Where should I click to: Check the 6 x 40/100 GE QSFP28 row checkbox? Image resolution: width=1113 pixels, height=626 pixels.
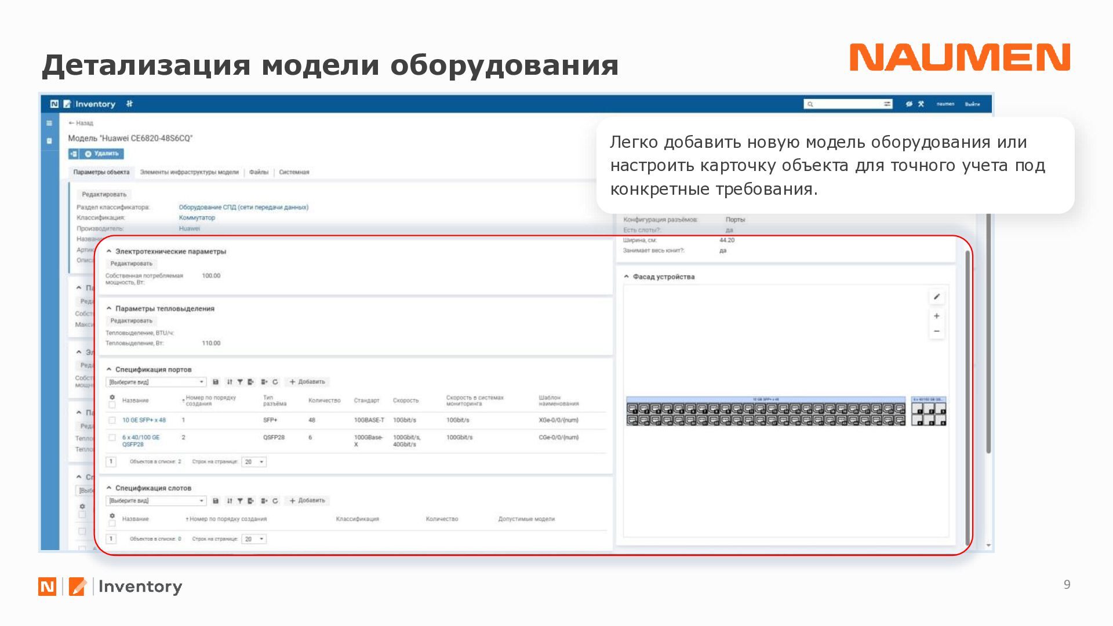(x=112, y=438)
